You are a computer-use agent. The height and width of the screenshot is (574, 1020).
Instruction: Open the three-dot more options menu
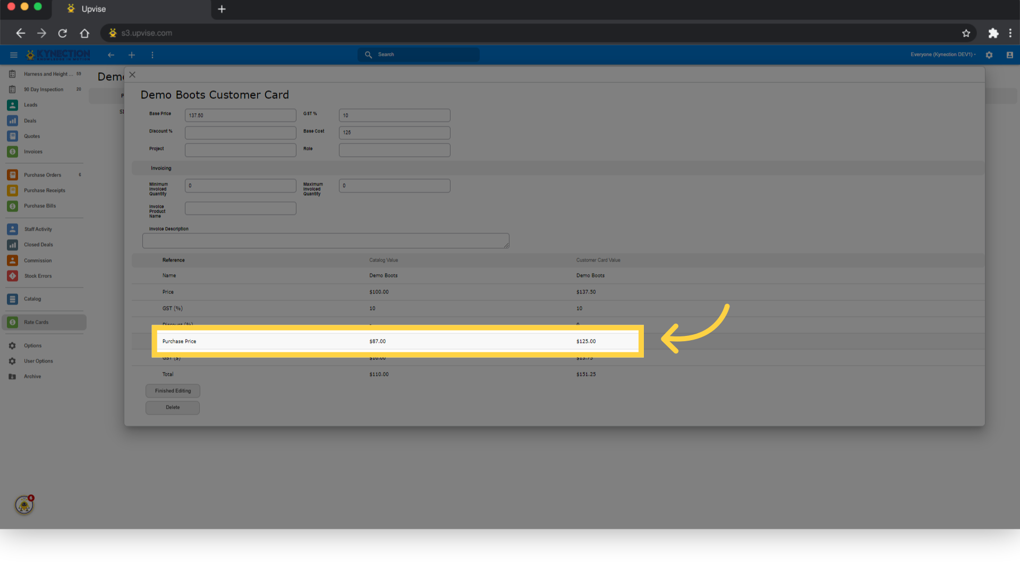click(x=152, y=55)
